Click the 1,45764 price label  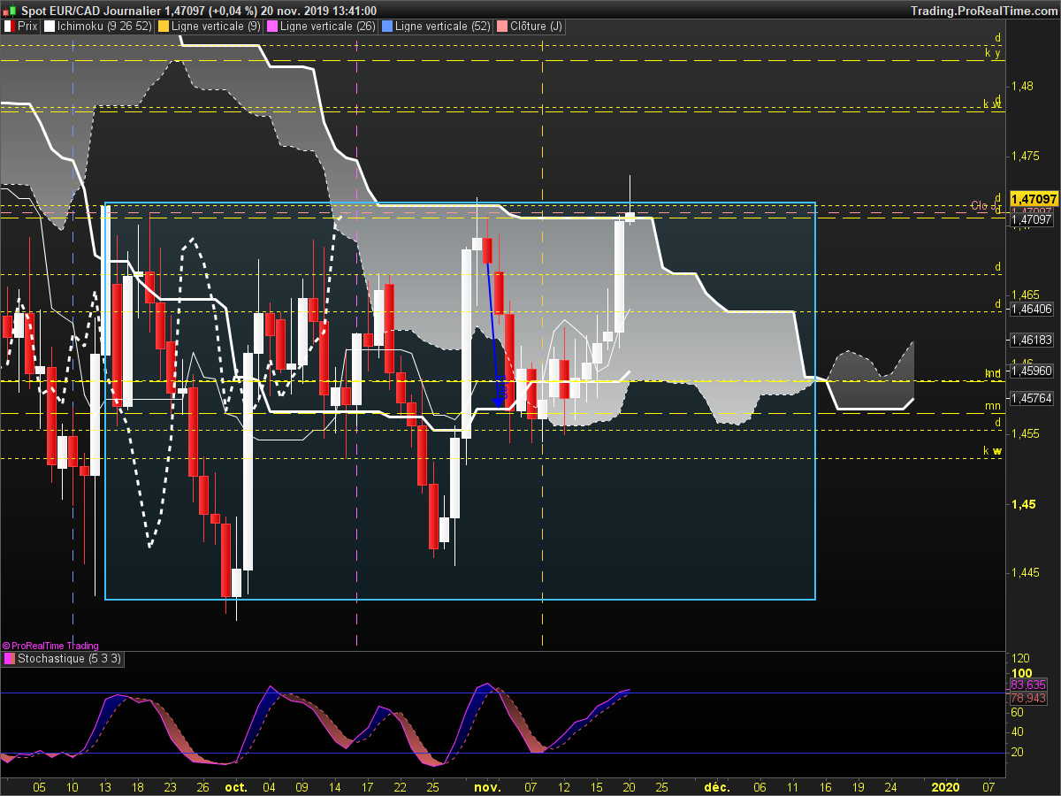click(1031, 398)
